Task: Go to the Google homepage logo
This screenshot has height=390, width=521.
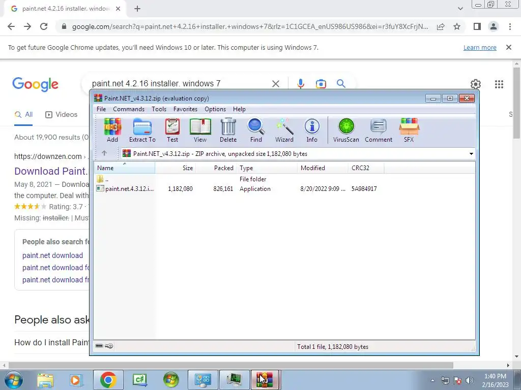Action: 35,84
